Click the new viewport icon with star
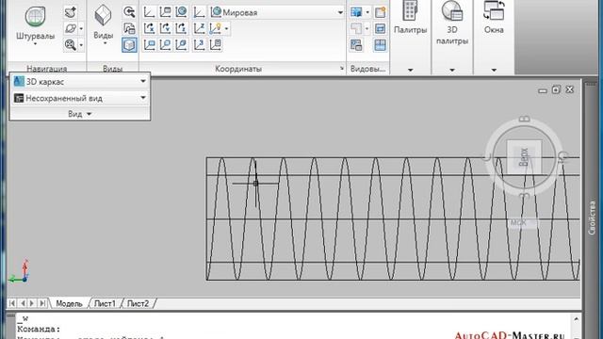603x339 pixels. [x=380, y=12]
